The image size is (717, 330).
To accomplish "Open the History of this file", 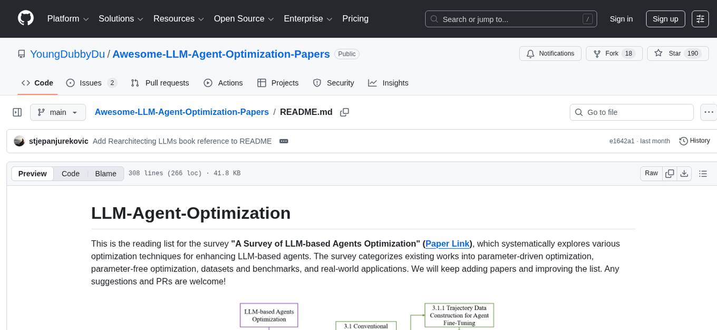I will point(694,141).
